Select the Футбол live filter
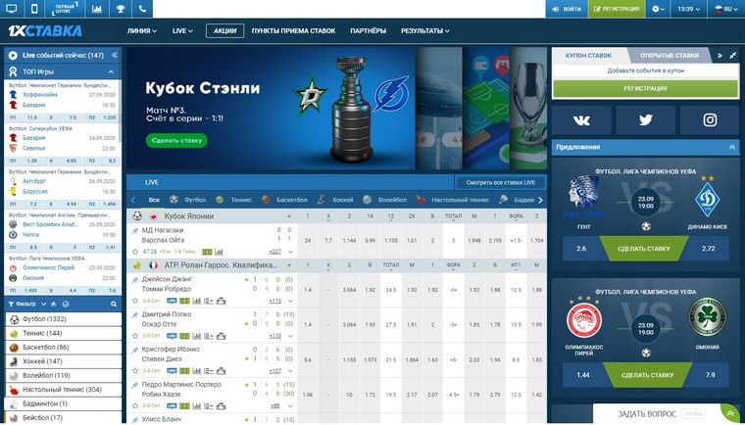 point(188,200)
